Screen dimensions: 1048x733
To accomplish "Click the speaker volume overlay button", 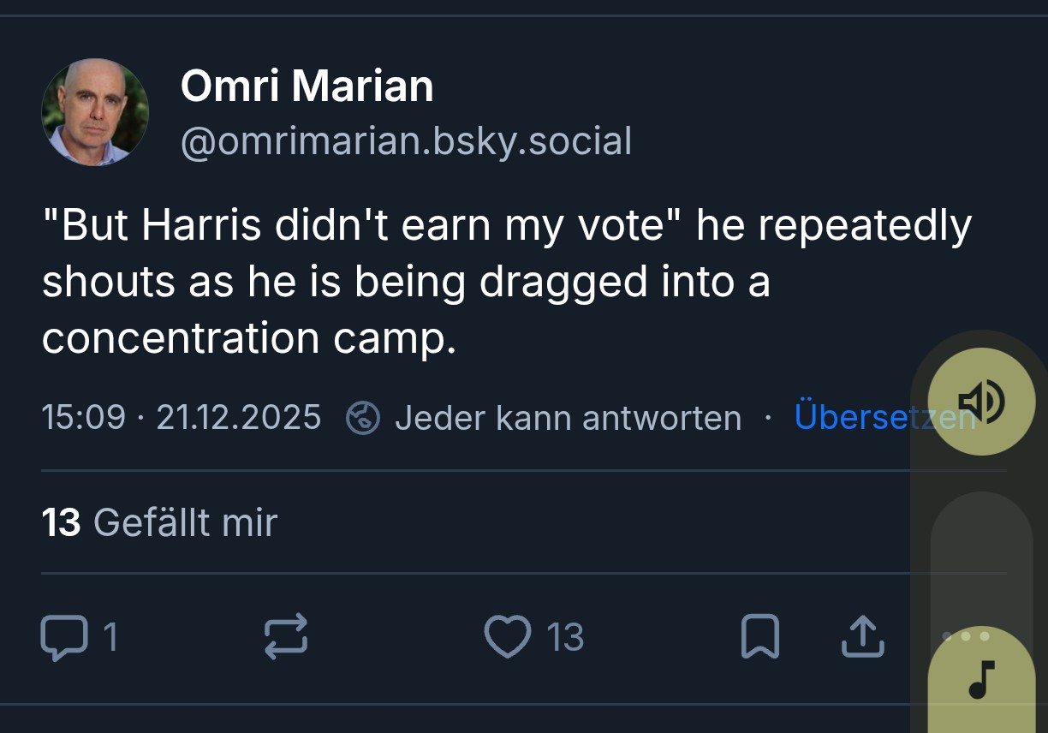I will (x=981, y=401).
